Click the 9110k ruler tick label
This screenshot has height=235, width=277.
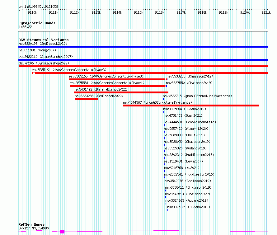tap(32, 12)
